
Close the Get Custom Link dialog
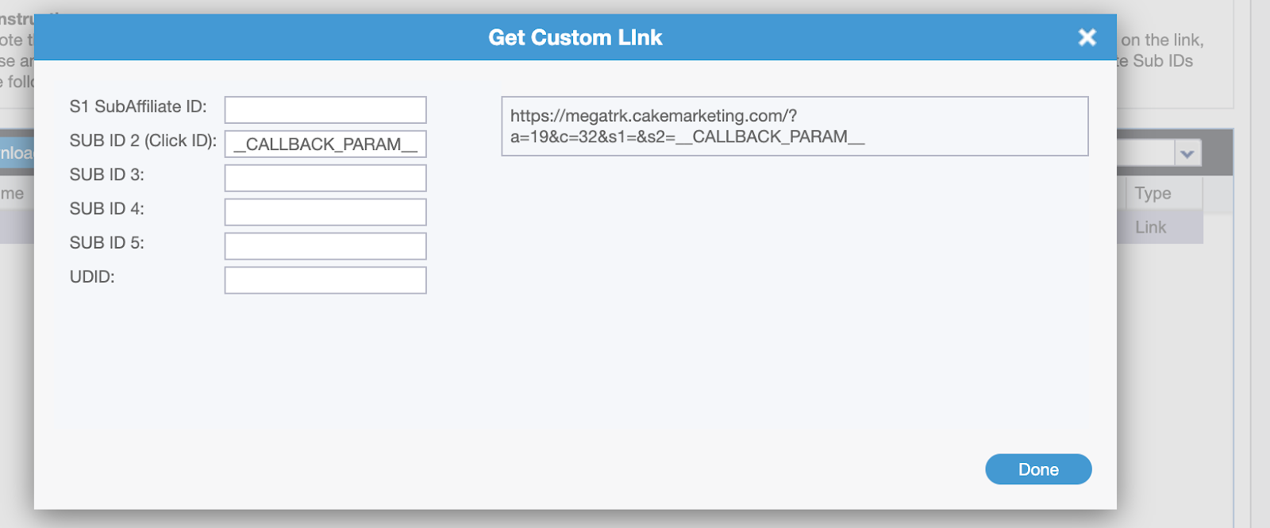click(x=1087, y=37)
